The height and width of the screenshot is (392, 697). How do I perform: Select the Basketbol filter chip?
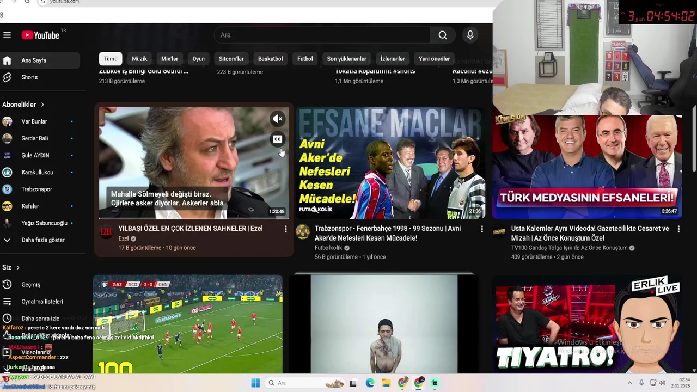[x=270, y=59]
